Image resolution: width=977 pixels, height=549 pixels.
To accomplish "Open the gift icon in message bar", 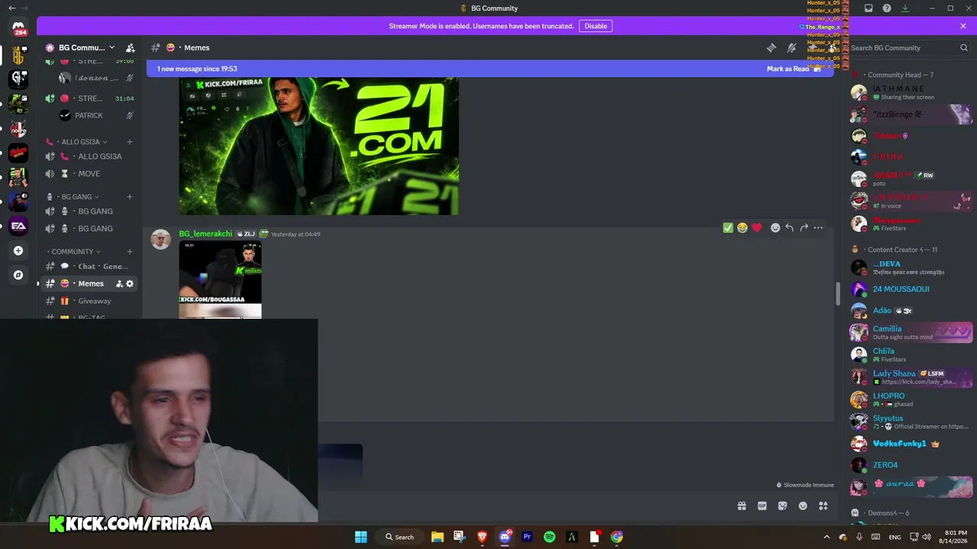I will pyautogui.click(x=741, y=506).
